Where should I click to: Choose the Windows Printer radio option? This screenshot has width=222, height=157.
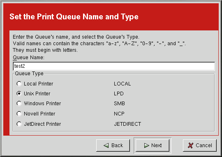[19, 104]
